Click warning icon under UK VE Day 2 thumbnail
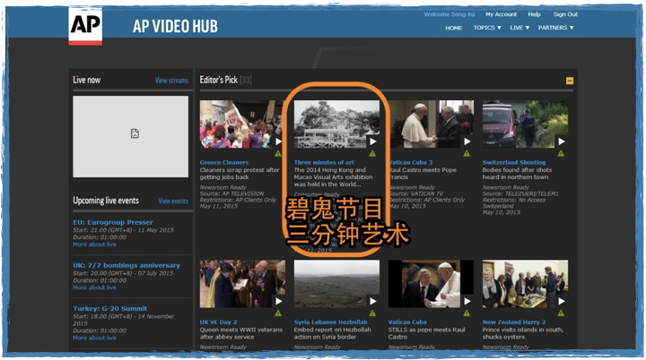 click(x=278, y=313)
